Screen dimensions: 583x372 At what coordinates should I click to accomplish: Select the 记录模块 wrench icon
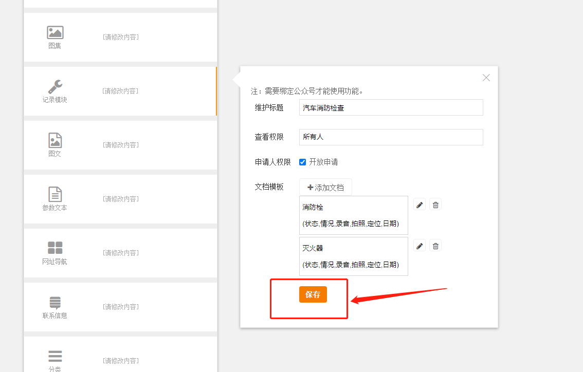click(x=55, y=87)
